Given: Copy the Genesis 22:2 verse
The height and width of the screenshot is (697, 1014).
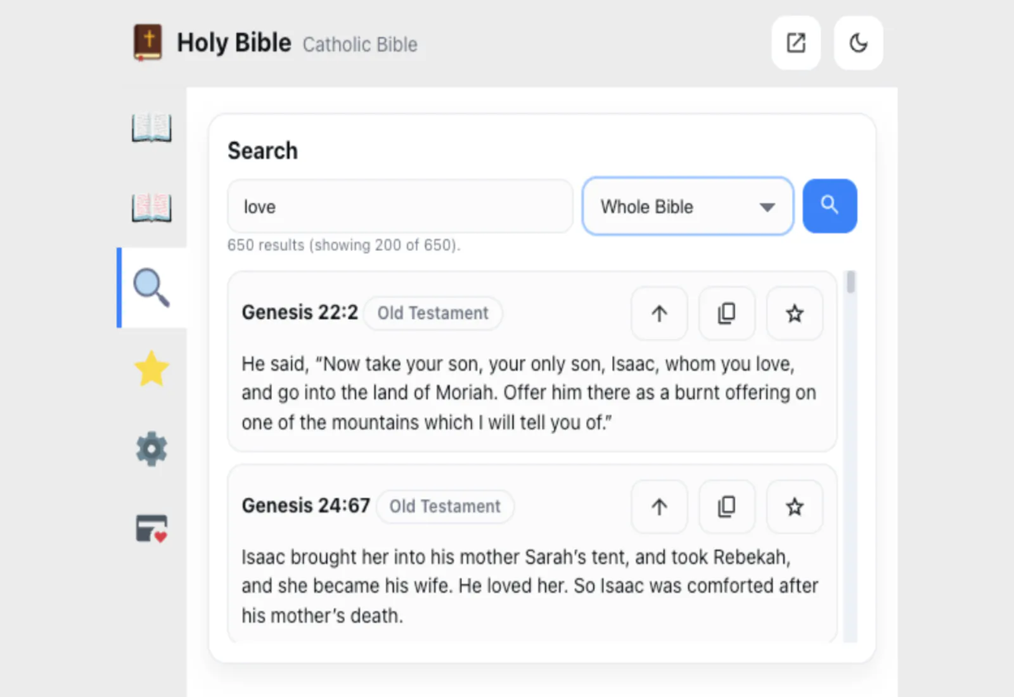Looking at the screenshot, I should click(x=726, y=314).
